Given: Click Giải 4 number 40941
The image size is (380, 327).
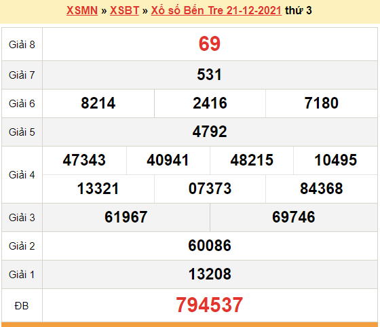Looking at the screenshot, I should [168, 160].
